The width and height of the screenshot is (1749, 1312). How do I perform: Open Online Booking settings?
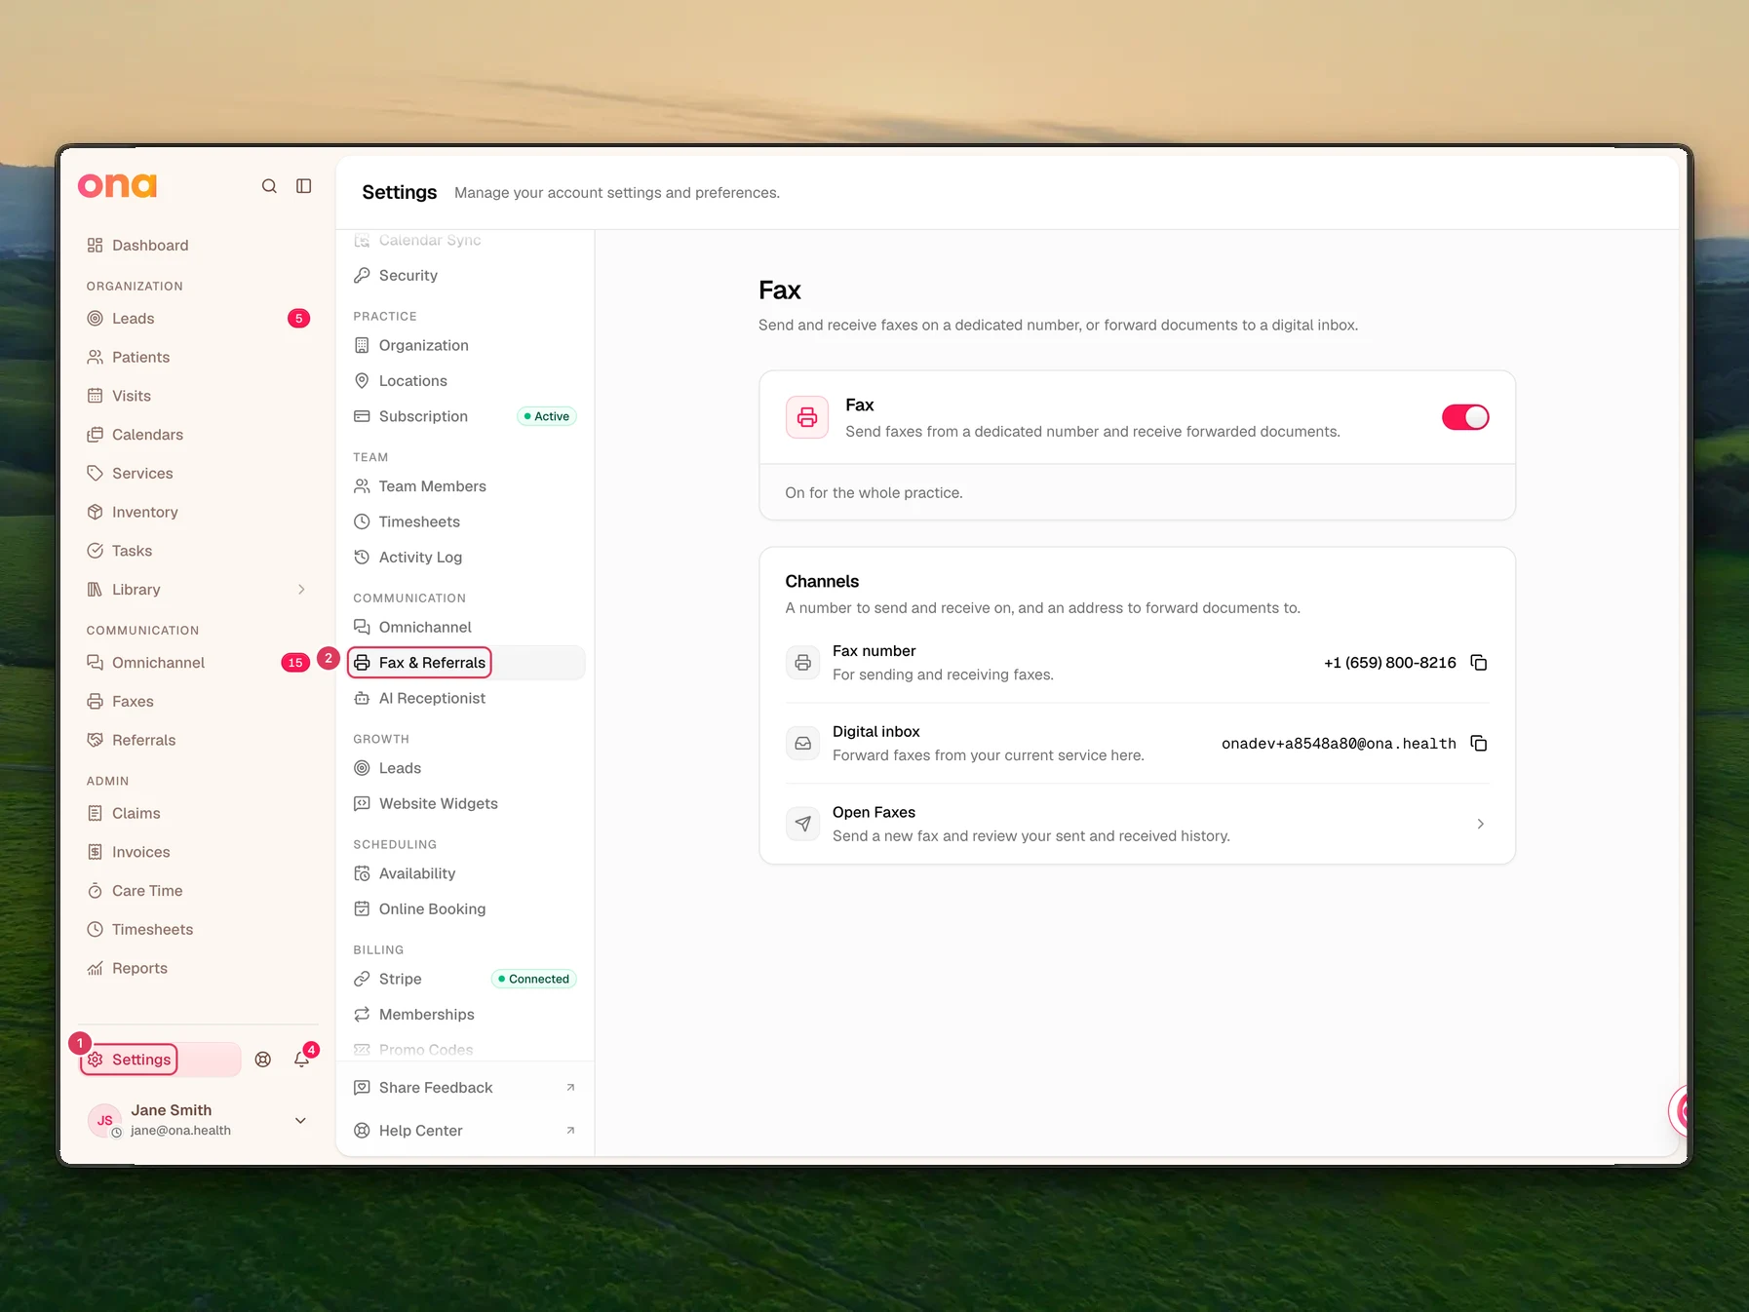(x=465, y=908)
